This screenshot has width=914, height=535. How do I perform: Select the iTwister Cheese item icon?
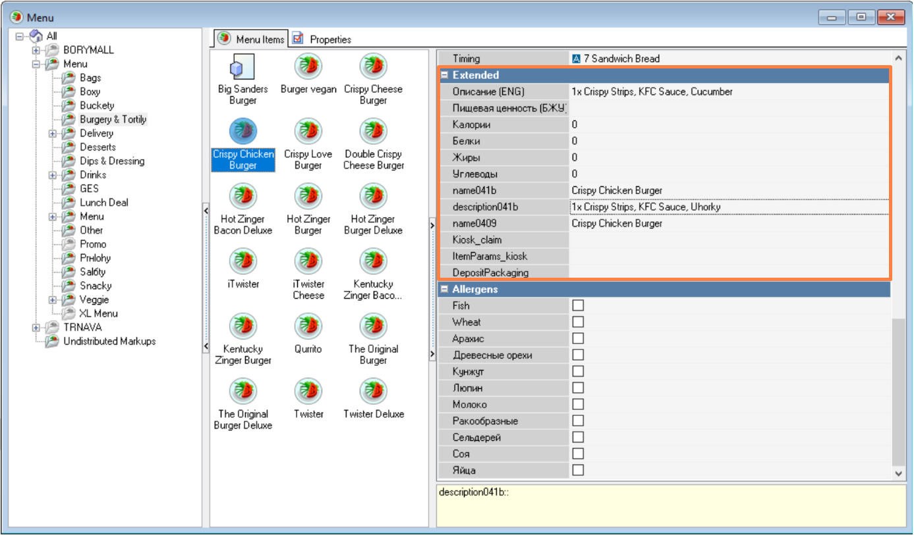pyautogui.click(x=308, y=261)
